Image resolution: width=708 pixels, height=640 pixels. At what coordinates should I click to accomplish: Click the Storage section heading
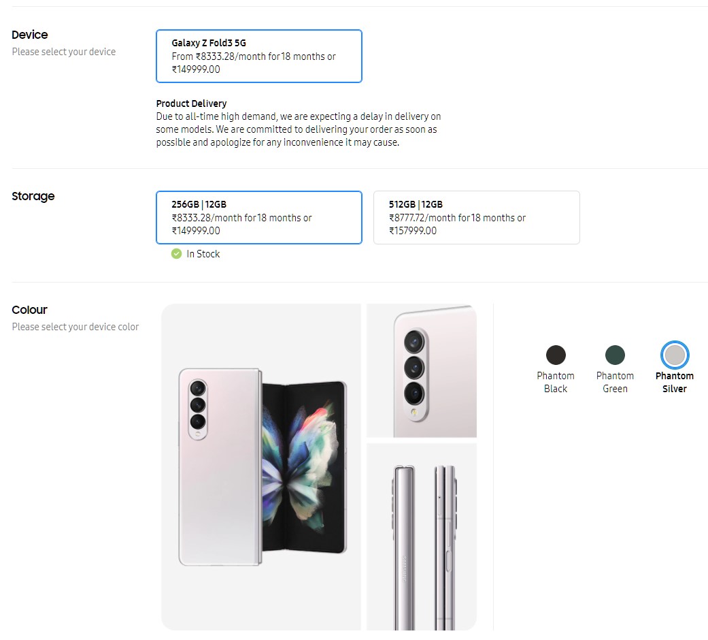33,196
